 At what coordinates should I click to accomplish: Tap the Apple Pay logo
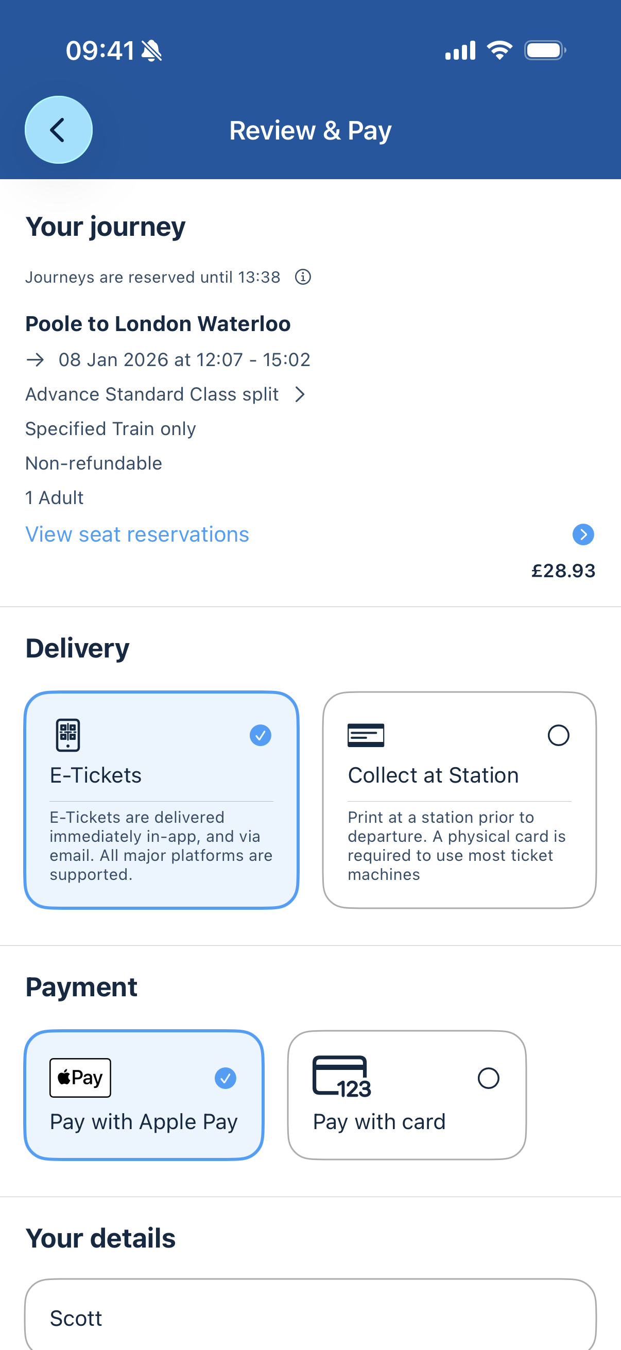80,1078
